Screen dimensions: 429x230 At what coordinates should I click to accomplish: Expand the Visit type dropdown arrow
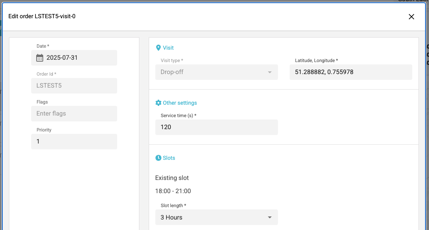point(270,72)
